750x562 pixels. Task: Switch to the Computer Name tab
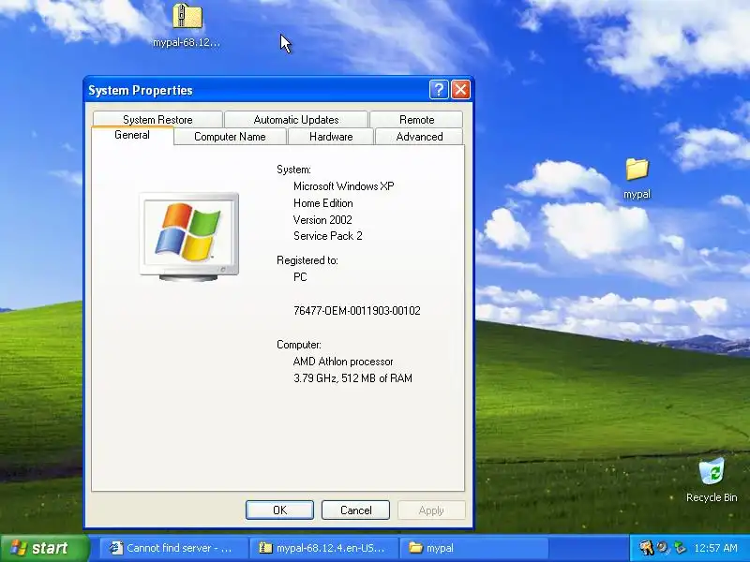[x=230, y=136]
